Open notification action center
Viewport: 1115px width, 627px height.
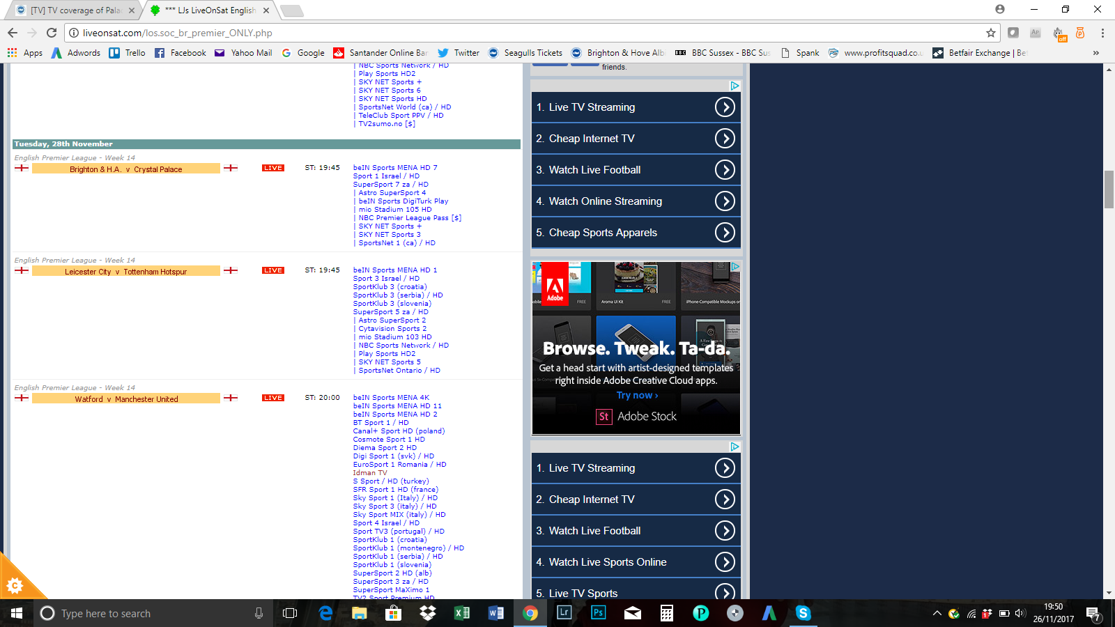pos(1093,614)
